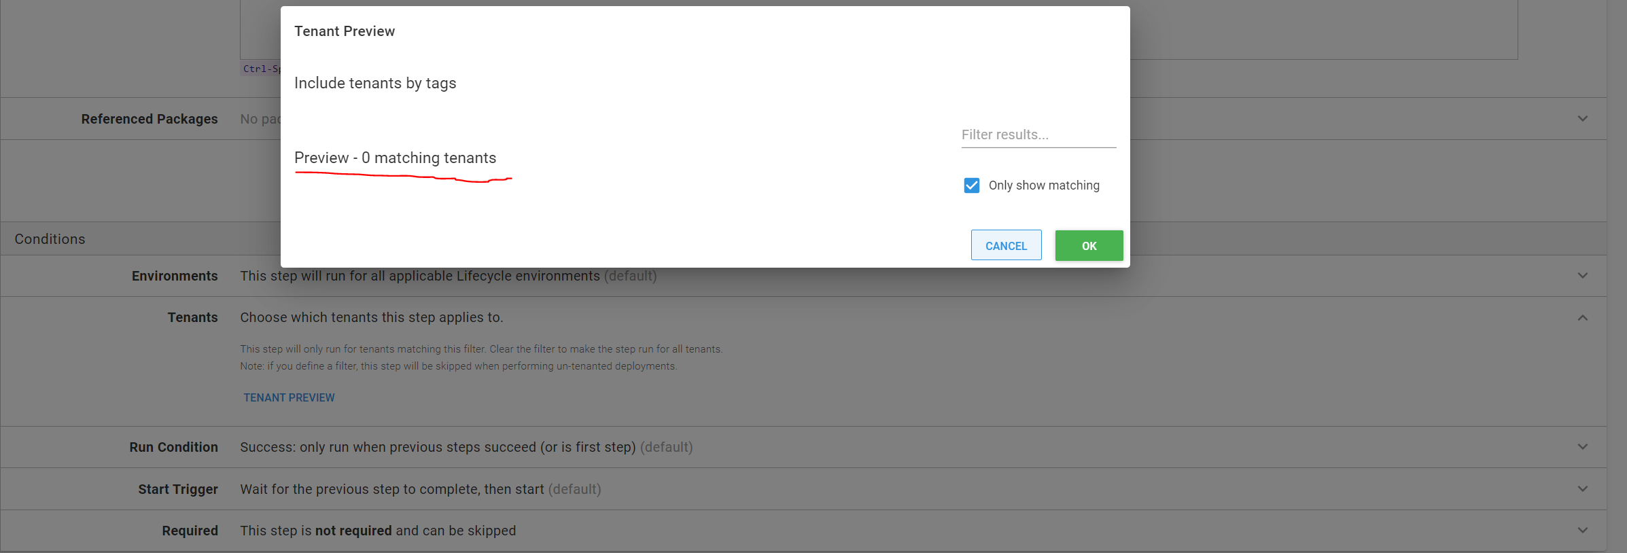1627x553 pixels.
Task: Enable the Only show matching checkbox
Action: tap(972, 185)
